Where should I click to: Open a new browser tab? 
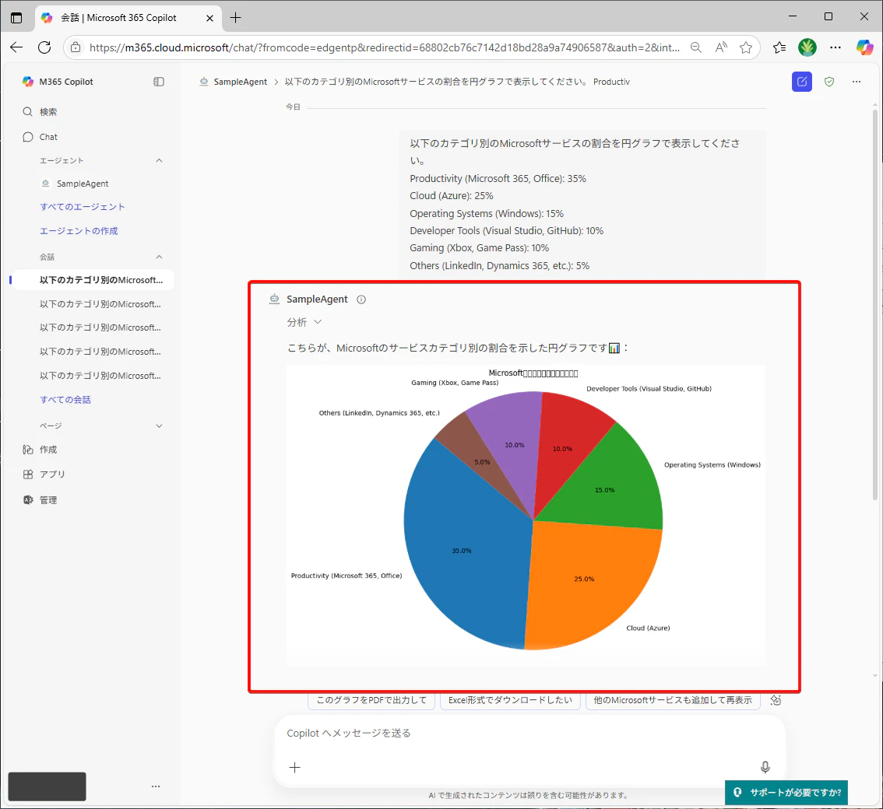click(x=235, y=18)
